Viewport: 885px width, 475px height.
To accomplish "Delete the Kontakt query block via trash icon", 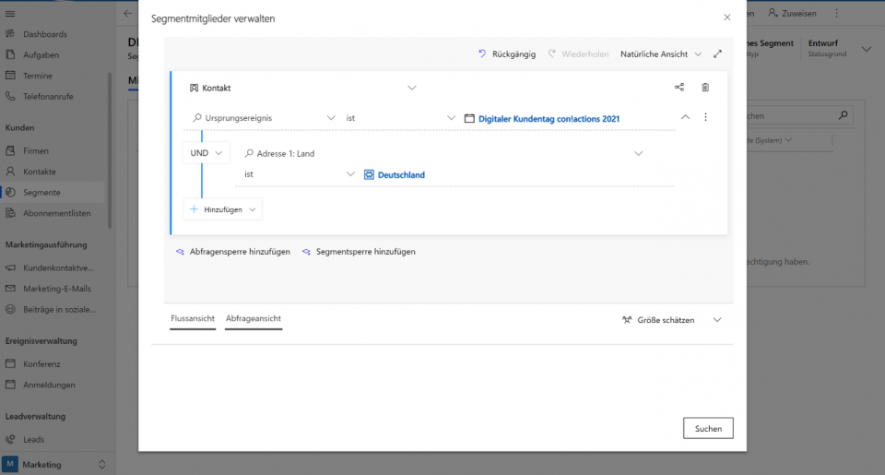I will pyautogui.click(x=705, y=88).
